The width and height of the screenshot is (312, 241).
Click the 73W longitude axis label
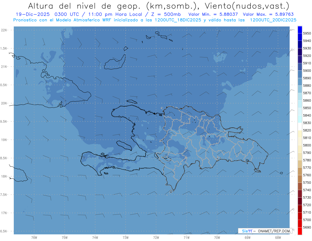(x=126, y=237)
